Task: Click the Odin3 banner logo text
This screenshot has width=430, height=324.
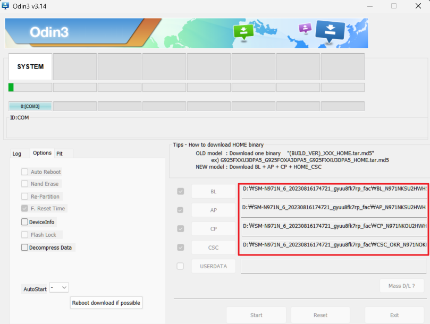Action: click(x=49, y=32)
